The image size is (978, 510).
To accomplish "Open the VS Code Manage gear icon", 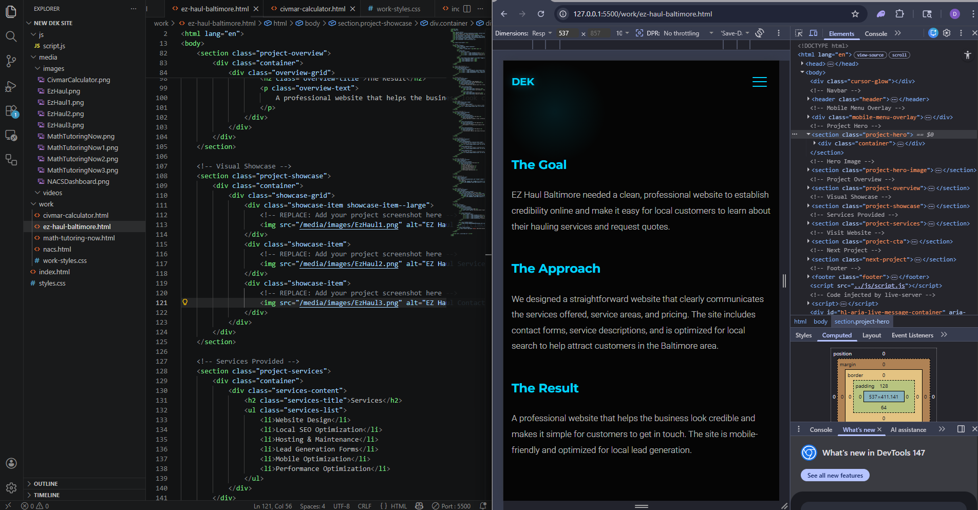I will pyautogui.click(x=11, y=488).
